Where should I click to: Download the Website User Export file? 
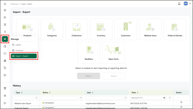point(181,102)
